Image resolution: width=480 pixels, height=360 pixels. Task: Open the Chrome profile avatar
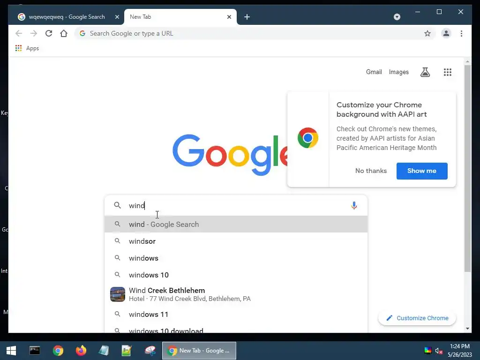tap(446, 33)
